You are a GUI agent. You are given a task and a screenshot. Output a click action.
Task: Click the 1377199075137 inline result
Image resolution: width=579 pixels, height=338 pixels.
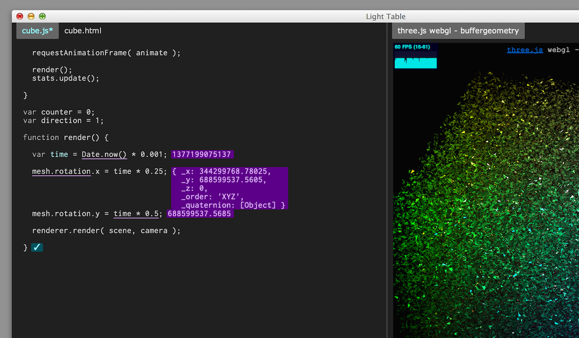(x=202, y=154)
